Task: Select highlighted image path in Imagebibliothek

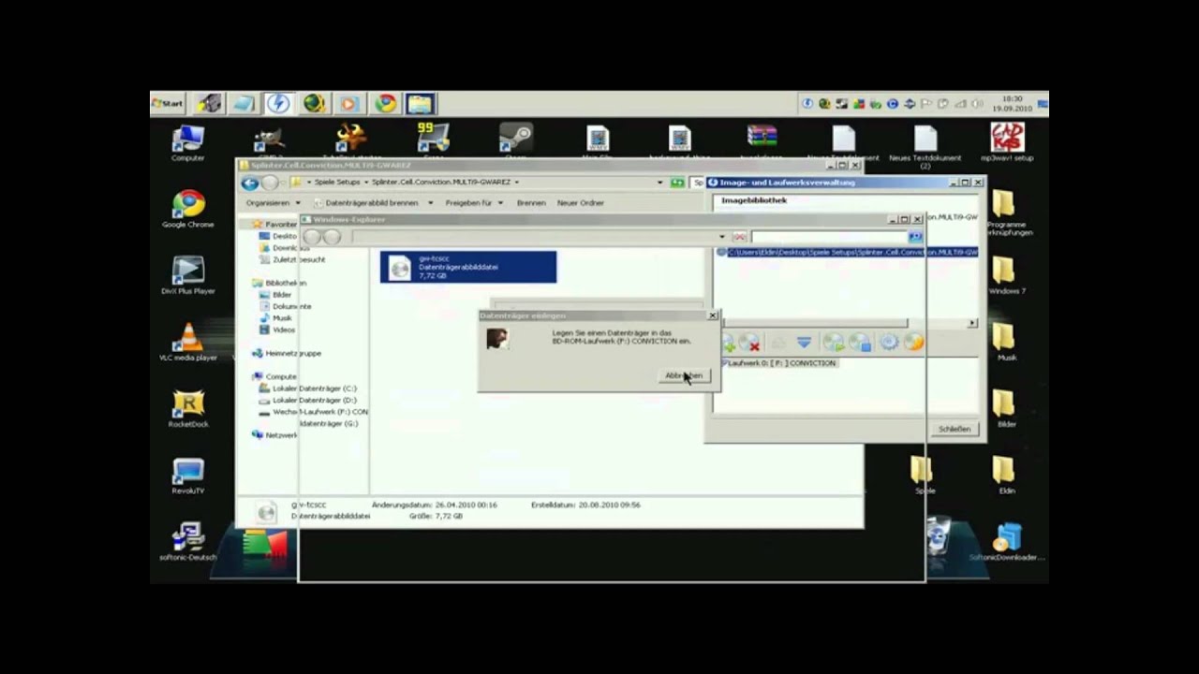Action: point(848,253)
